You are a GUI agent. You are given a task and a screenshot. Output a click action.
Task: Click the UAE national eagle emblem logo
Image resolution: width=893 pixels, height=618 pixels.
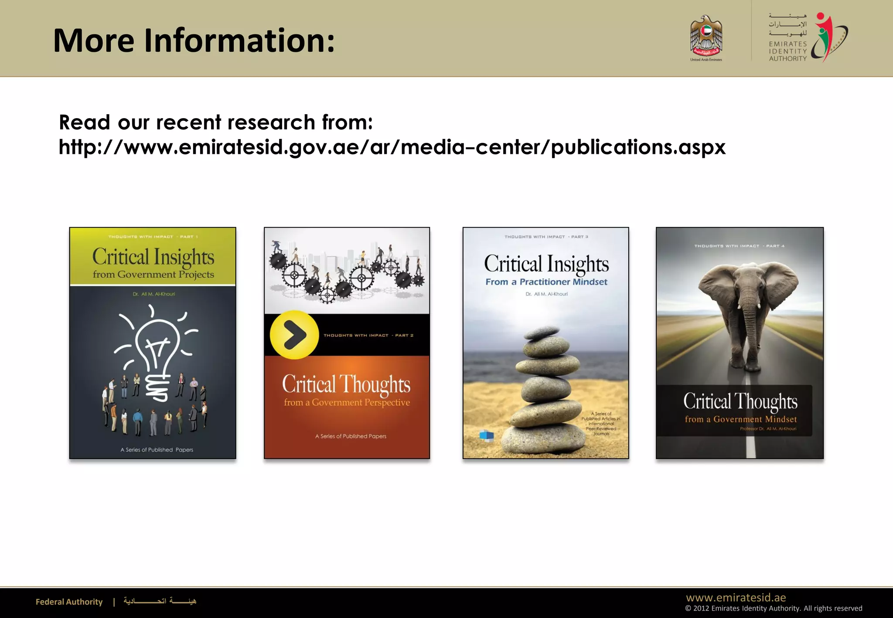706,38
